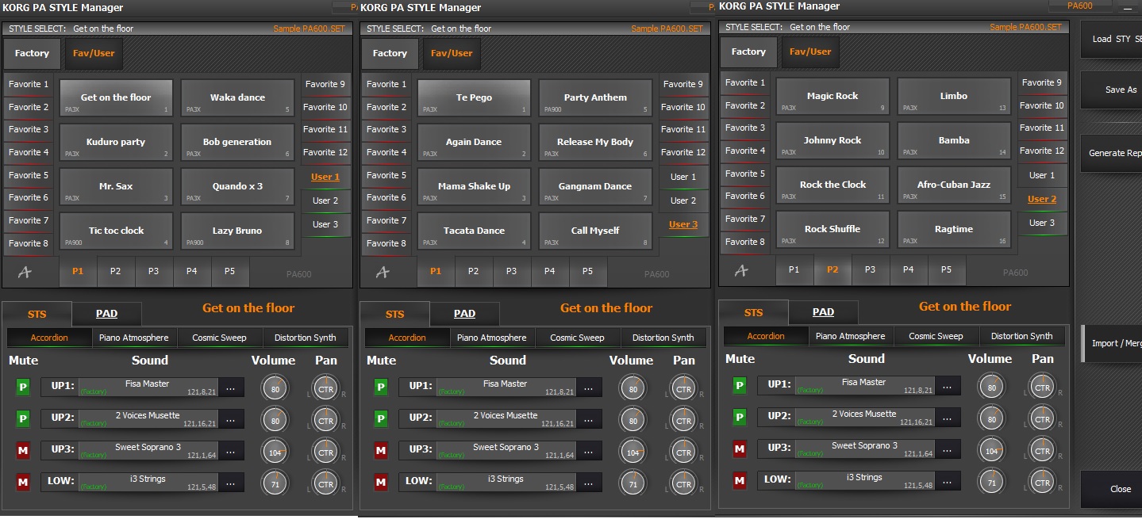
Task: Open LOW sound picker in left window
Action: coord(231,483)
